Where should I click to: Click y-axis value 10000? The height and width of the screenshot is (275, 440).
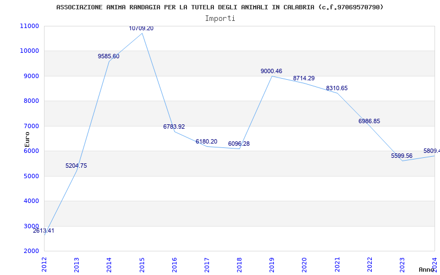click(30, 51)
